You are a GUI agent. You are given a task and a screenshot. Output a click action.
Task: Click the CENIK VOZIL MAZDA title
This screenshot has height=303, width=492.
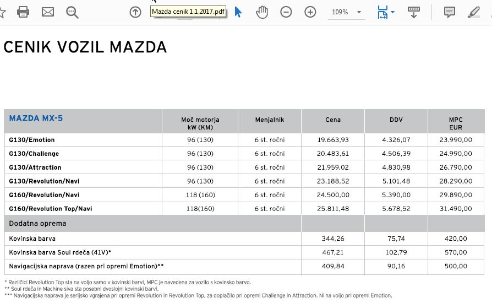(x=85, y=47)
